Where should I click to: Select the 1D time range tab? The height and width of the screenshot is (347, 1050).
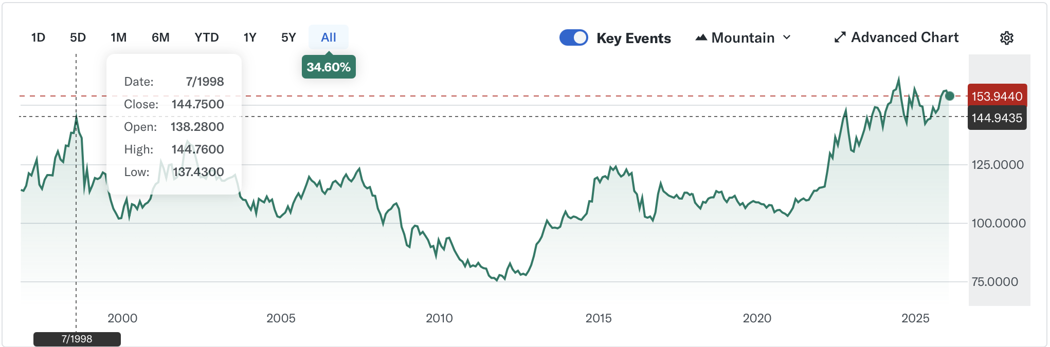38,37
